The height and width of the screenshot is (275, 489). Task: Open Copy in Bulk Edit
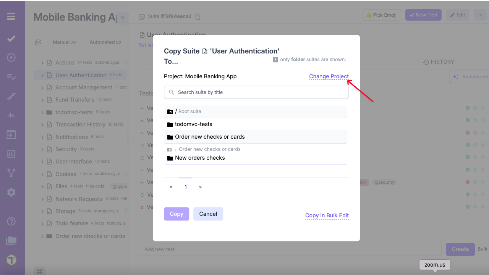[327, 215]
